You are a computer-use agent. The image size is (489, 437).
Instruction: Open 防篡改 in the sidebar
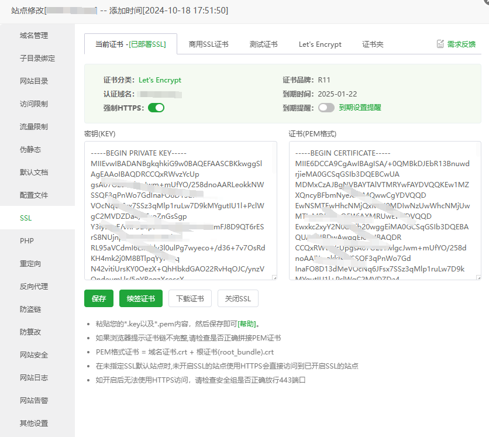[30, 332]
